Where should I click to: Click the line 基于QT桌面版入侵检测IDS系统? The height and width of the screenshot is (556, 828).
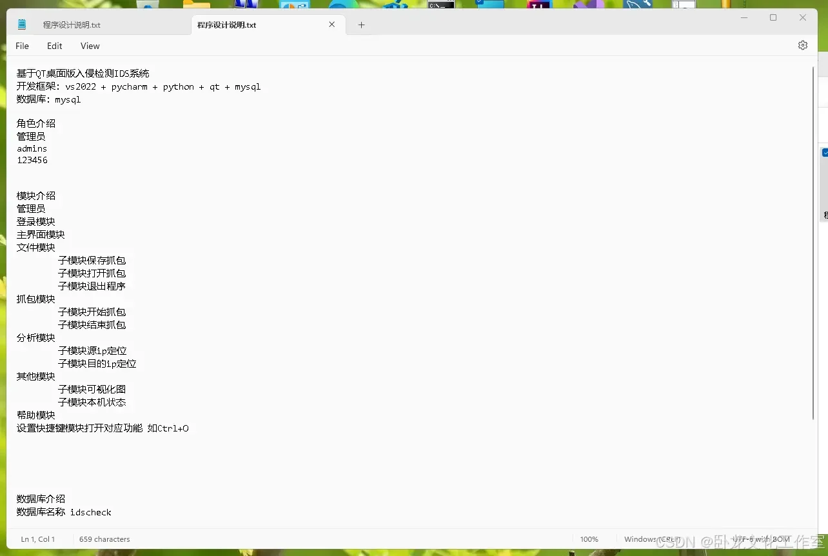pyautogui.click(x=83, y=74)
